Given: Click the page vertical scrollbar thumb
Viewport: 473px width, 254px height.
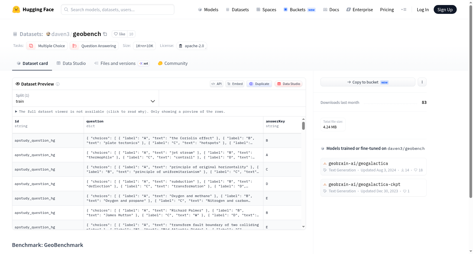Looking at the screenshot, I should 471,101.
